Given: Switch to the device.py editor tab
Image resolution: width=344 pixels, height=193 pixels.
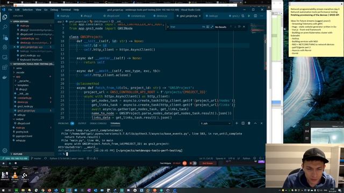Looking at the screenshot, I should click(162, 16).
